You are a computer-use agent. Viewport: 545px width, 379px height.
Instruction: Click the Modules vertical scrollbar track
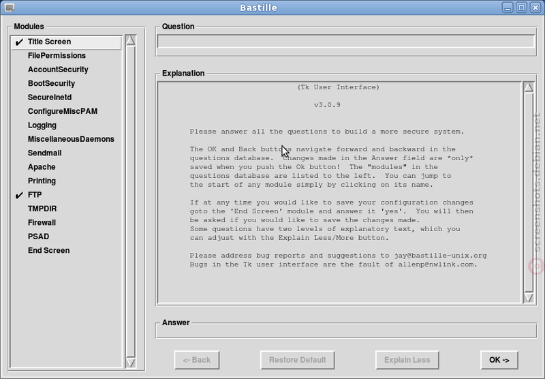[x=131, y=202]
